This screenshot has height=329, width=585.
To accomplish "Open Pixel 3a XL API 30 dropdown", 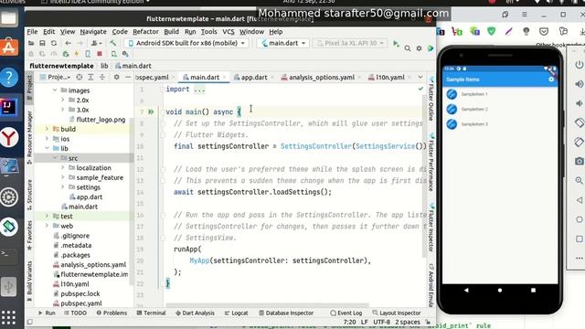I will (x=350, y=43).
